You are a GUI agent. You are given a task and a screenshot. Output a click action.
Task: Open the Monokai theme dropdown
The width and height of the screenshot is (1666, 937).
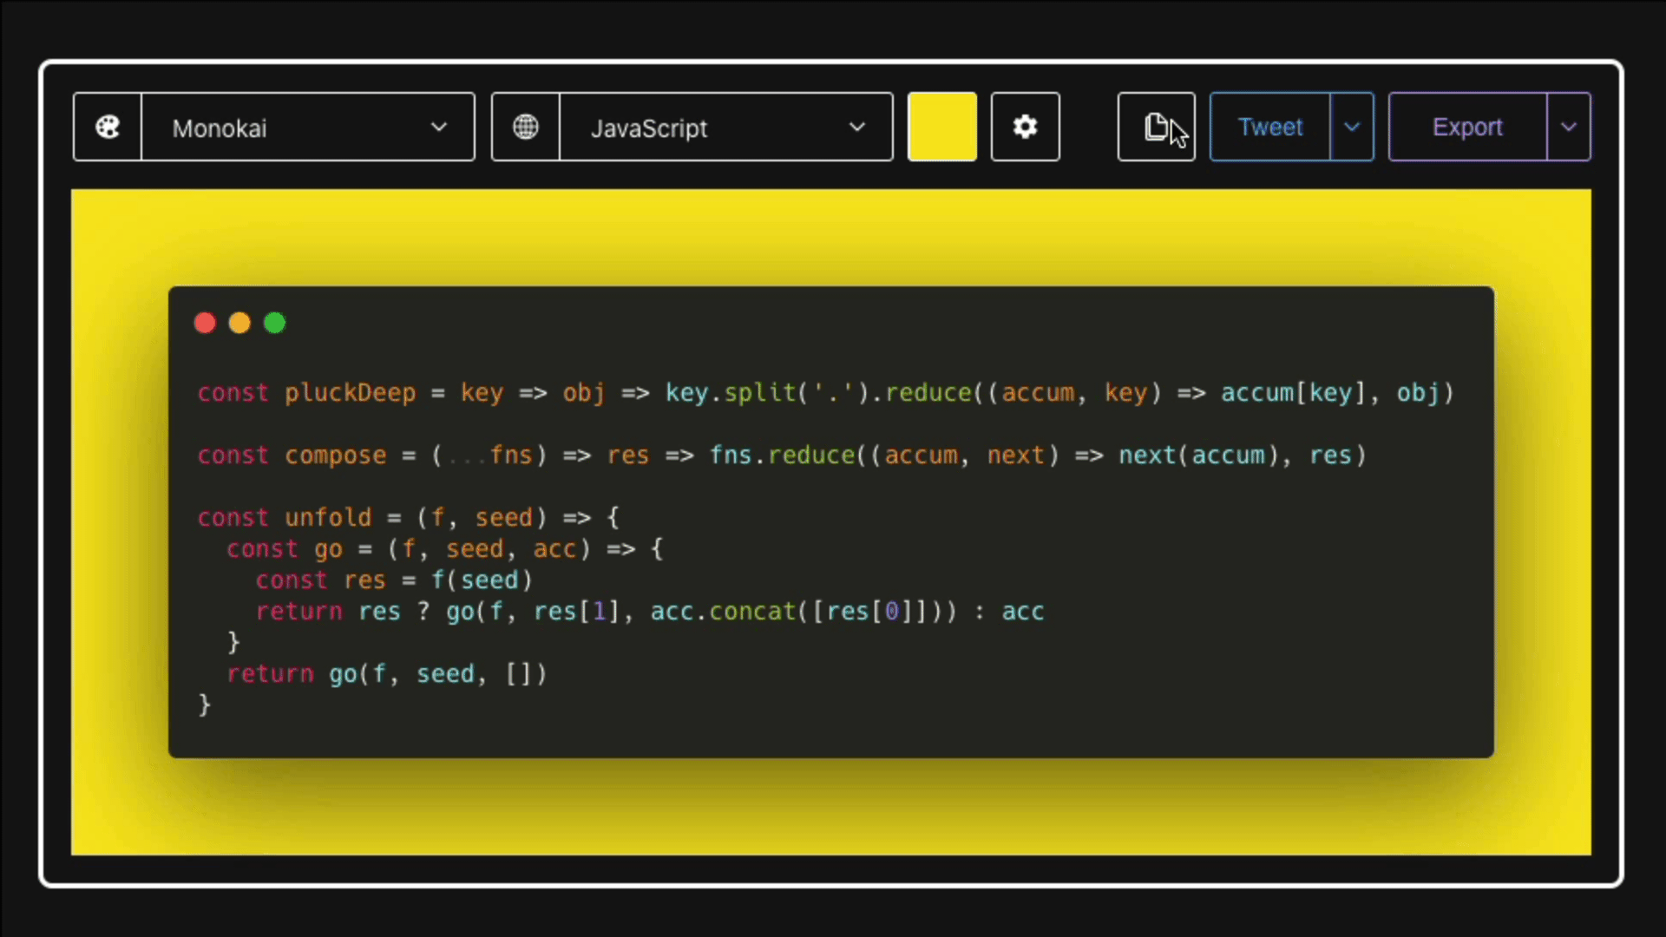[308, 128]
